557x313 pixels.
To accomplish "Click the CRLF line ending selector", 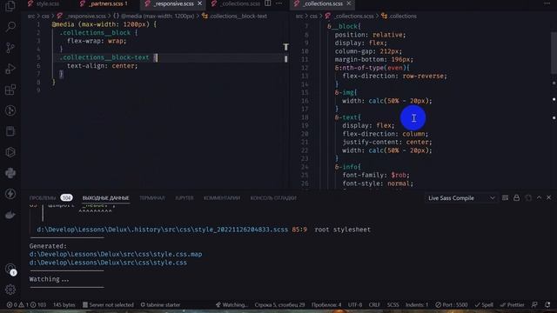I will pos(374,305).
